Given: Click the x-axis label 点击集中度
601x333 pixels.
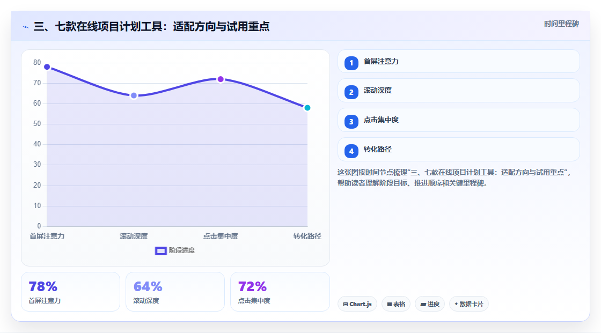Looking at the screenshot, I should 221,236.
